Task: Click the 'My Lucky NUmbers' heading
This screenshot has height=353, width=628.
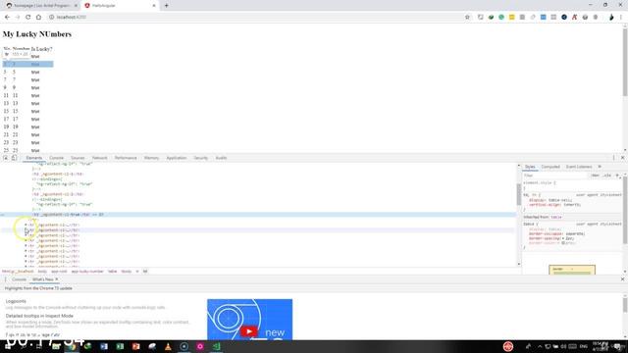Action: pyautogui.click(x=37, y=34)
